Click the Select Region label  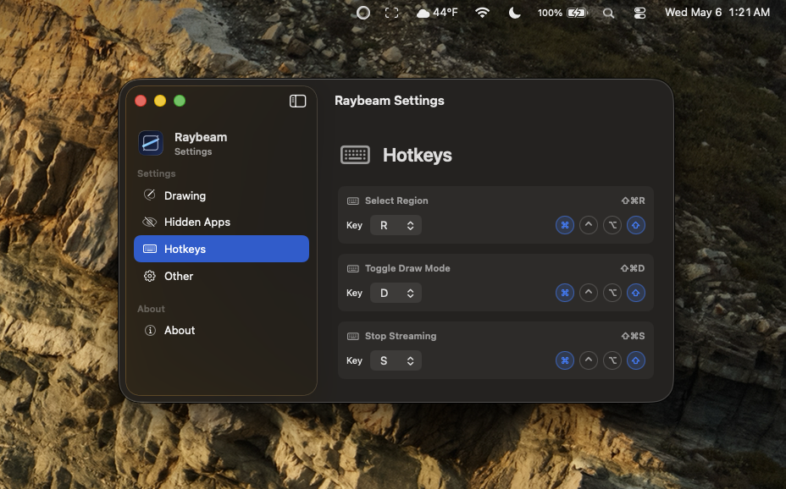[x=396, y=201]
